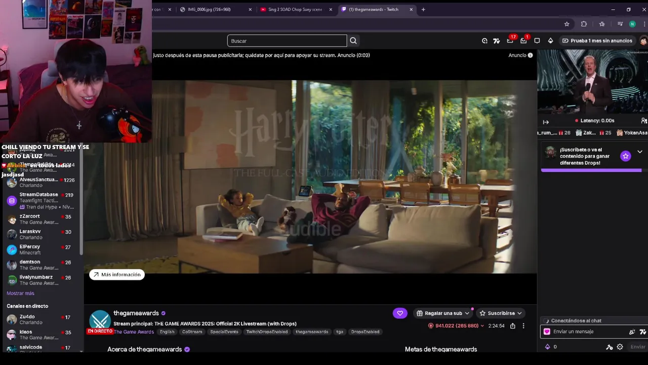This screenshot has width=648, height=365.
Task: Open user avatar menu in Twitch header
Action: 643,41
